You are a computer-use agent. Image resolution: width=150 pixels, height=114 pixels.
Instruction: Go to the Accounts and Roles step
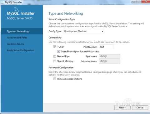[17, 38]
